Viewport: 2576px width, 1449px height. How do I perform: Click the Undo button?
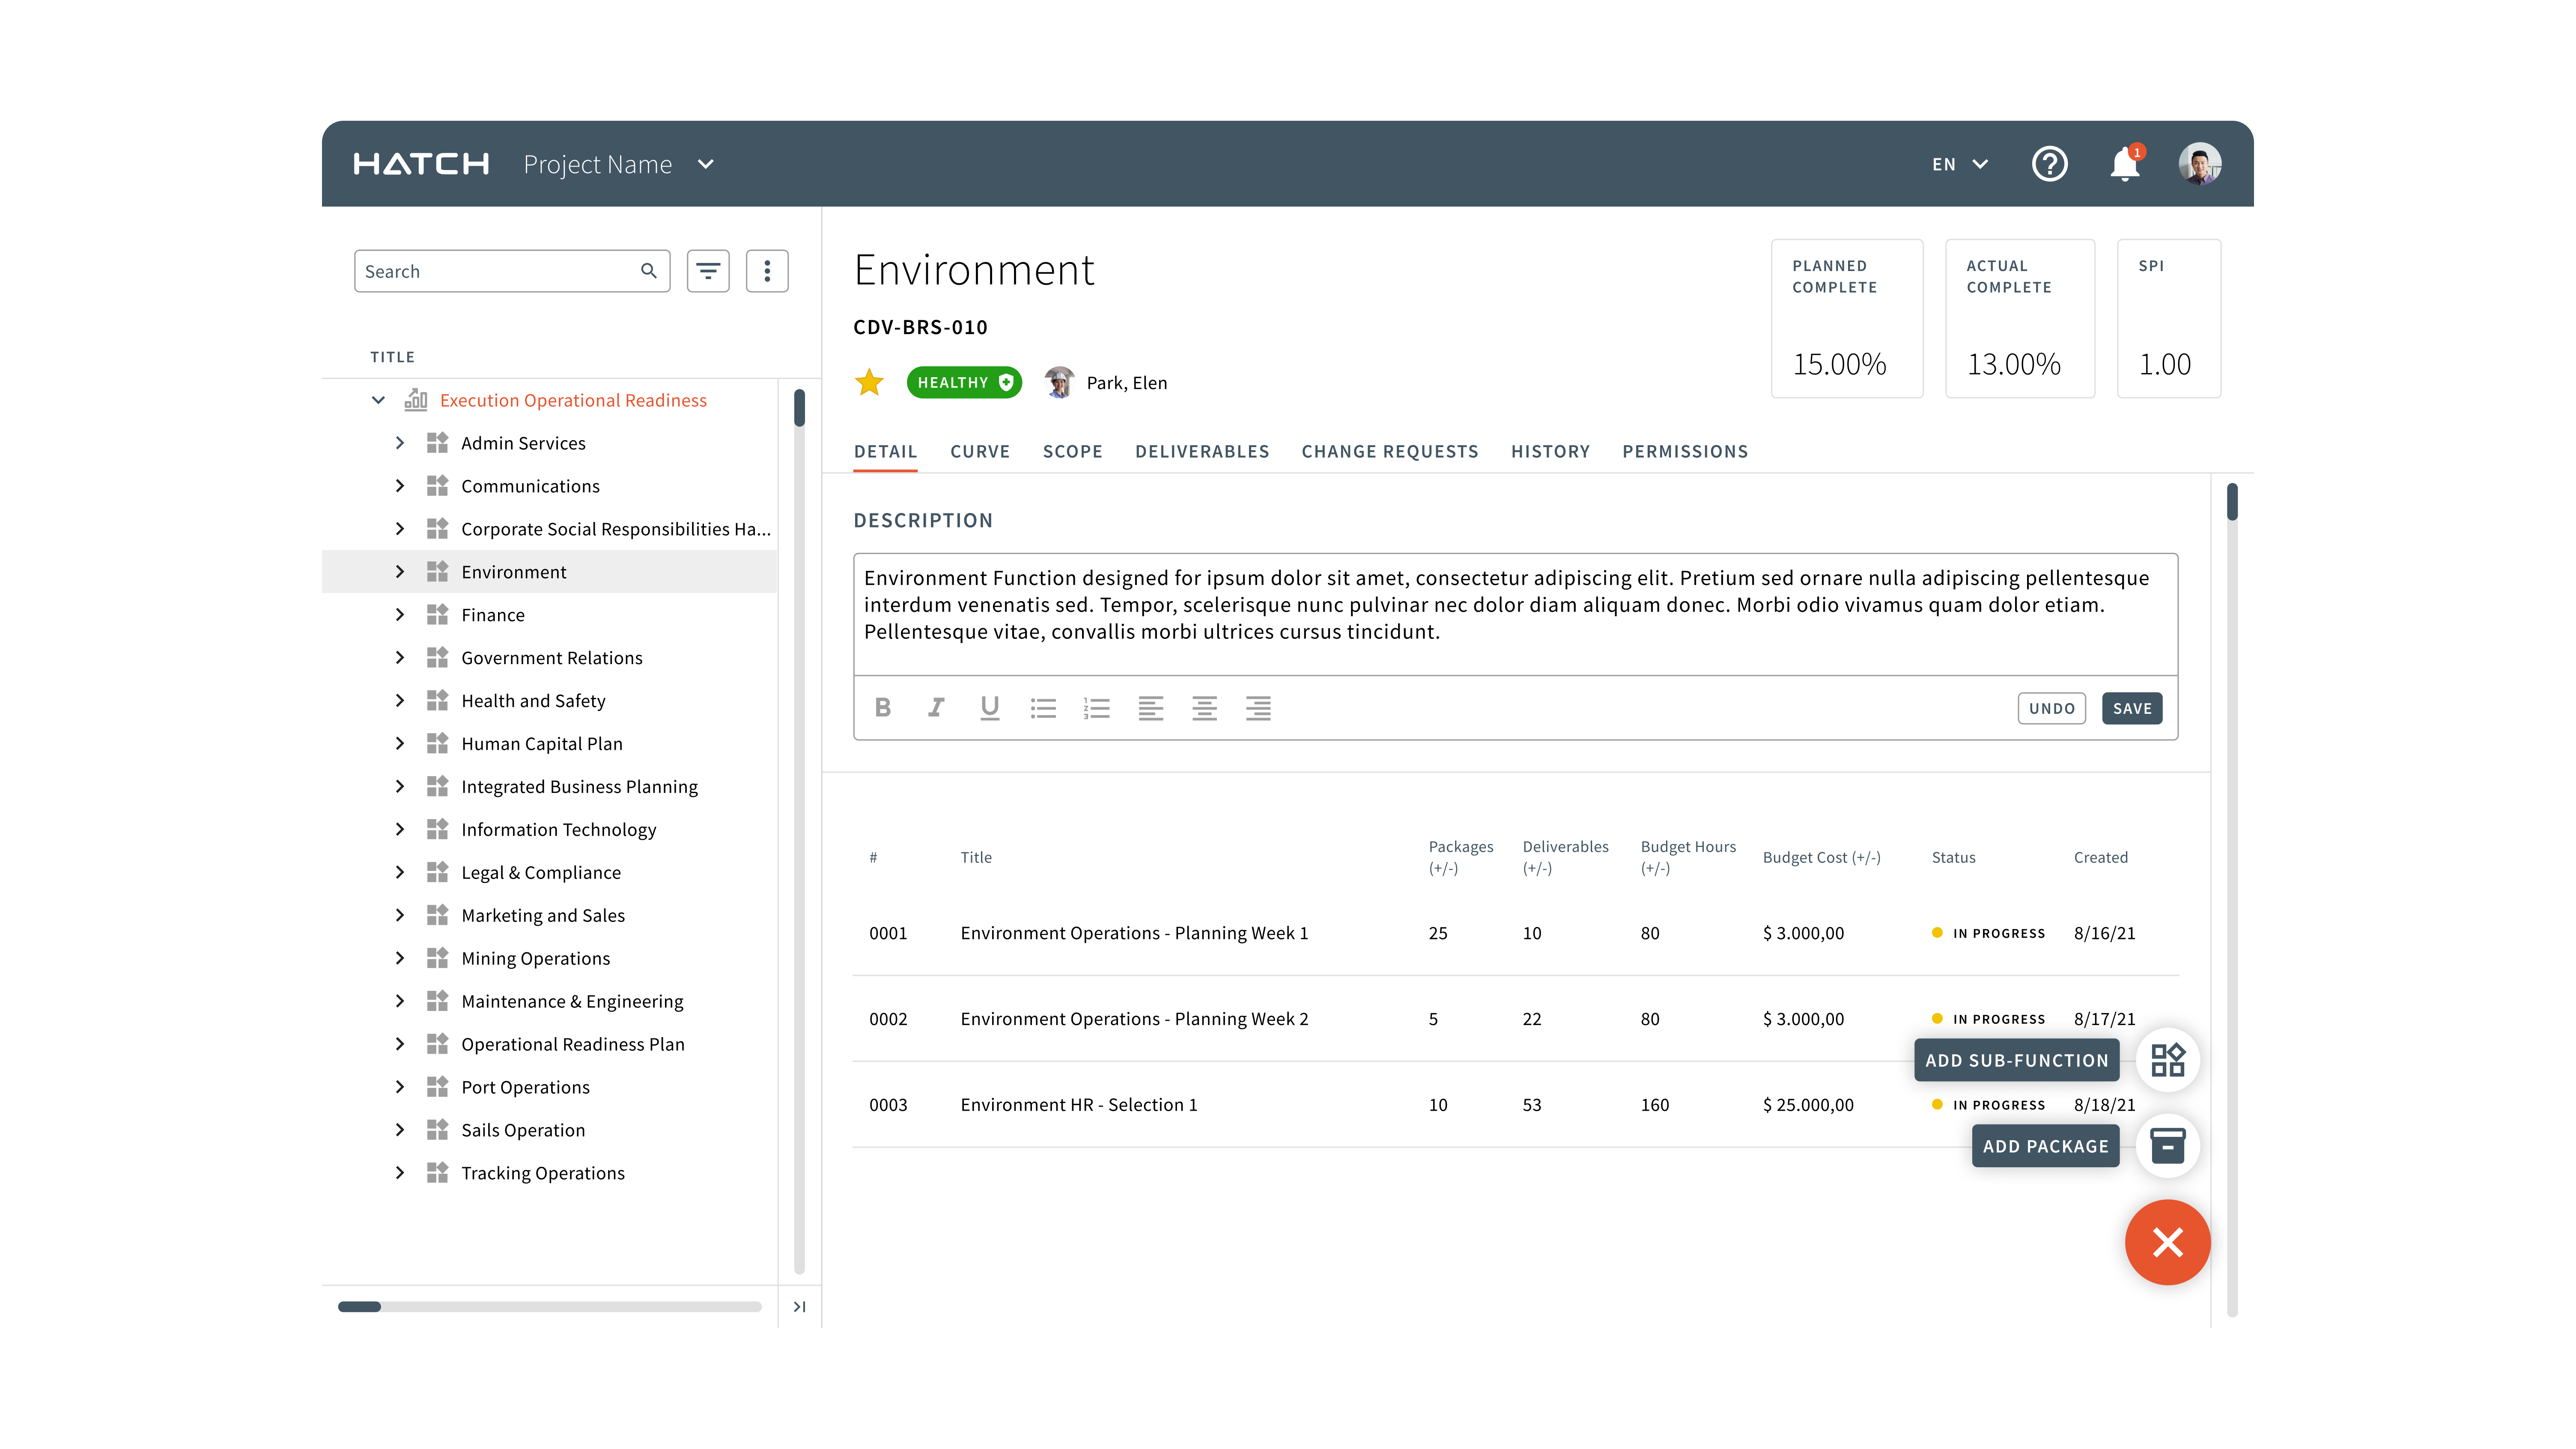tap(2051, 708)
